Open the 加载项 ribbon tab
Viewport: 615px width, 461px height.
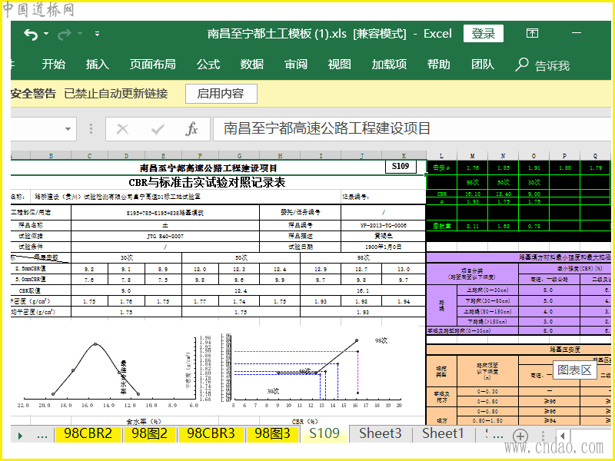[x=389, y=64]
